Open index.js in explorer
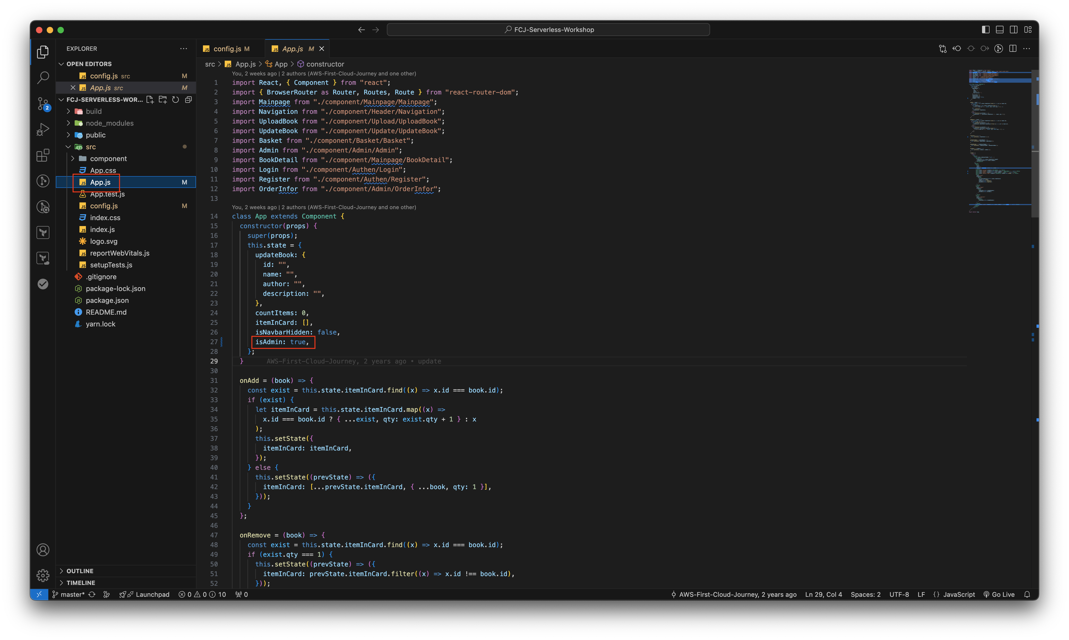This screenshot has height=640, width=1069. [x=126, y=230]
